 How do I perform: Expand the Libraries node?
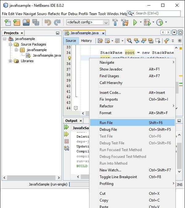10,61
